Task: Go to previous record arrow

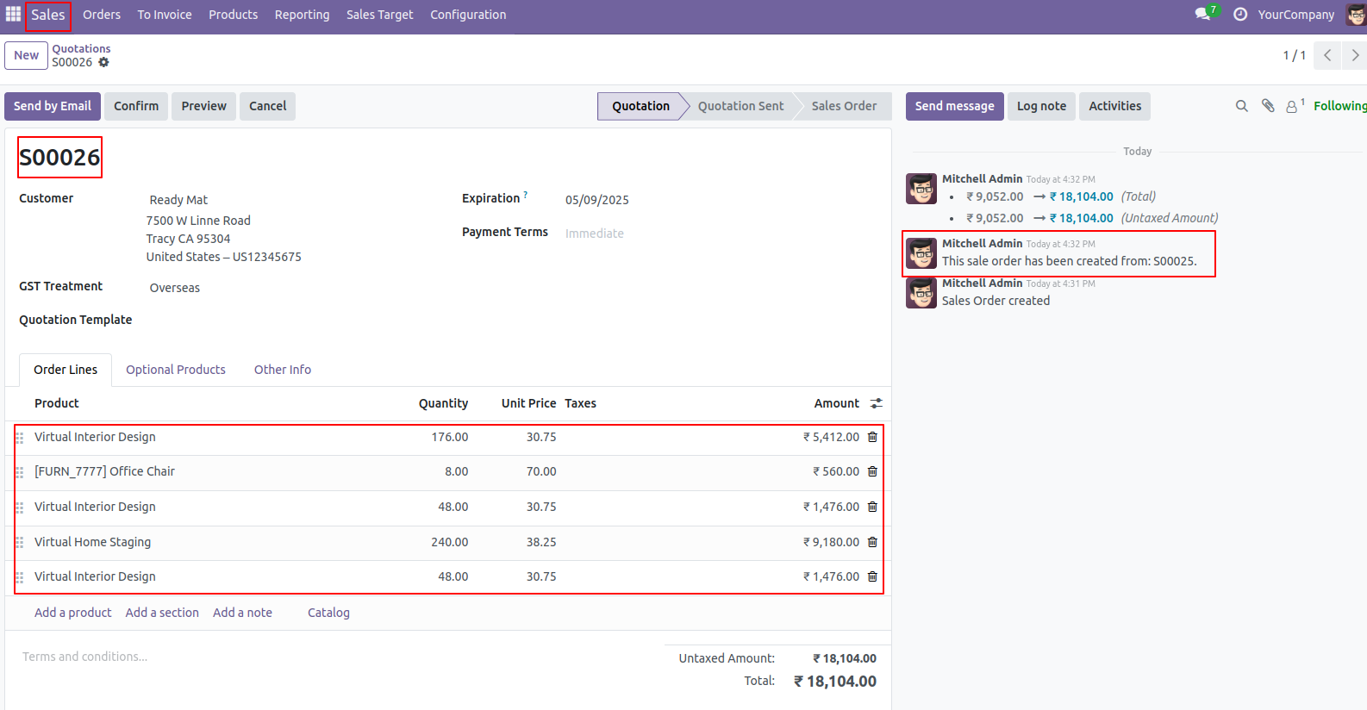Action: 1327,56
